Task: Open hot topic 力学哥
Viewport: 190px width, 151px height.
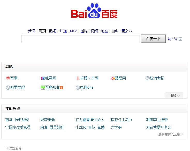Action: point(116,127)
